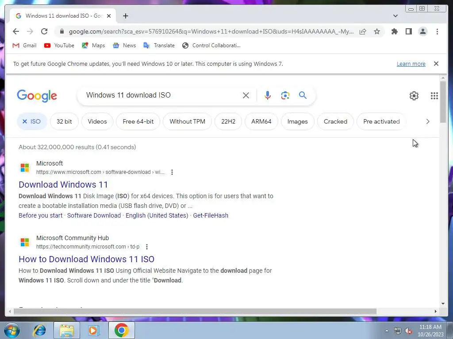
Task: Open the Before you start sitelink
Action: tap(40, 215)
